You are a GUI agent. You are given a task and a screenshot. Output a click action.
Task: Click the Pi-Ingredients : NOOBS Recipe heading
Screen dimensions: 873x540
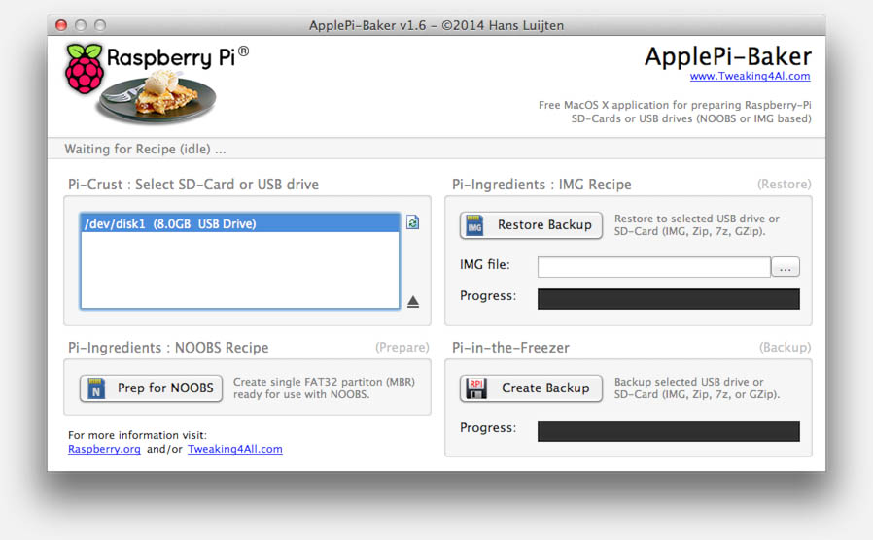(168, 348)
